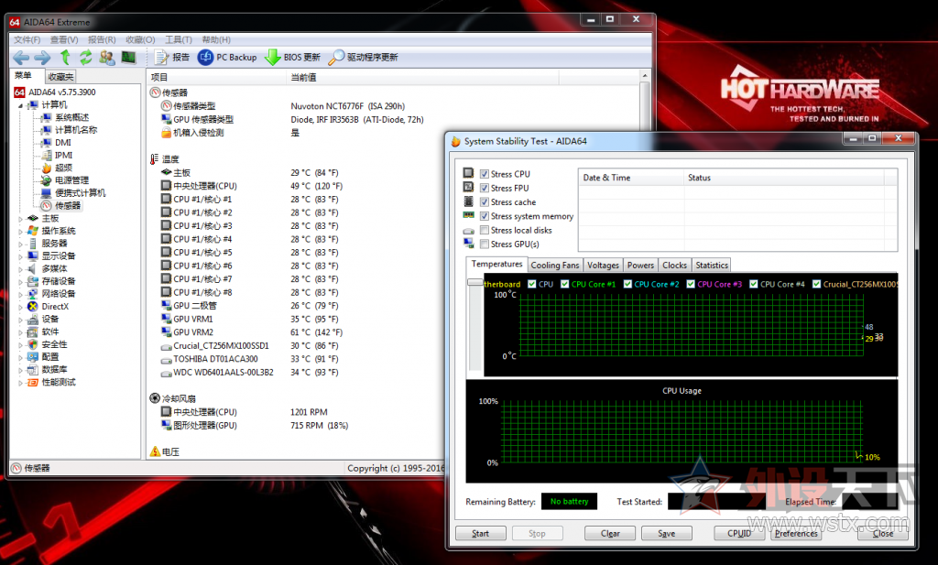The height and width of the screenshot is (565, 938).
Task: Click the temperature graph vertical slider
Action: [x=475, y=282]
